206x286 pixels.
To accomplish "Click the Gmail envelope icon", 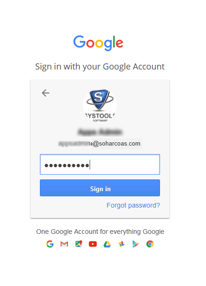I will coord(64,244).
